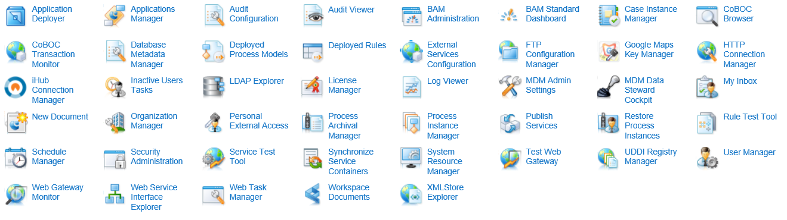The width and height of the screenshot is (787, 220).
Task: Open the Google Maps Key Manager icon
Action: pyautogui.click(x=609, y=51)
